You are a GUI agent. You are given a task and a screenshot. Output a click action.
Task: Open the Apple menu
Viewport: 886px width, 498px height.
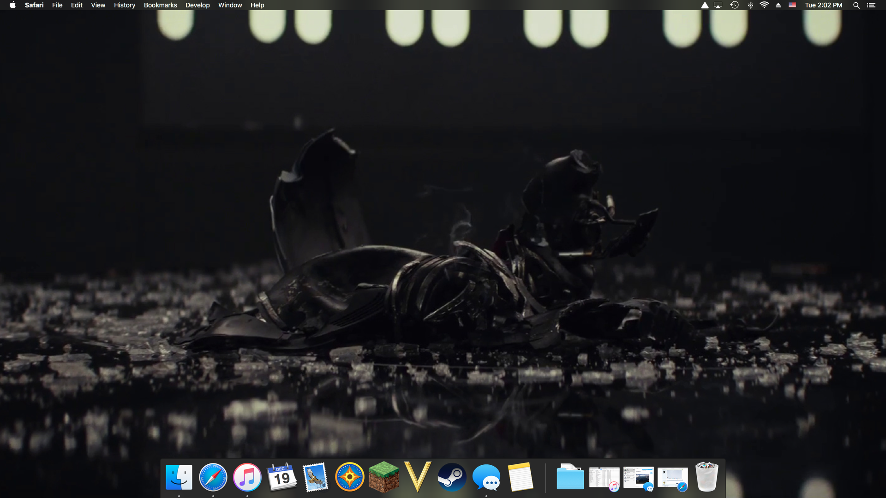(x=12, y=5)
